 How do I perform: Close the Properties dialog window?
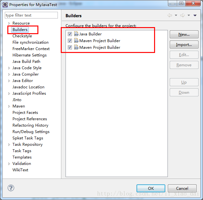[x=193, y=3]
